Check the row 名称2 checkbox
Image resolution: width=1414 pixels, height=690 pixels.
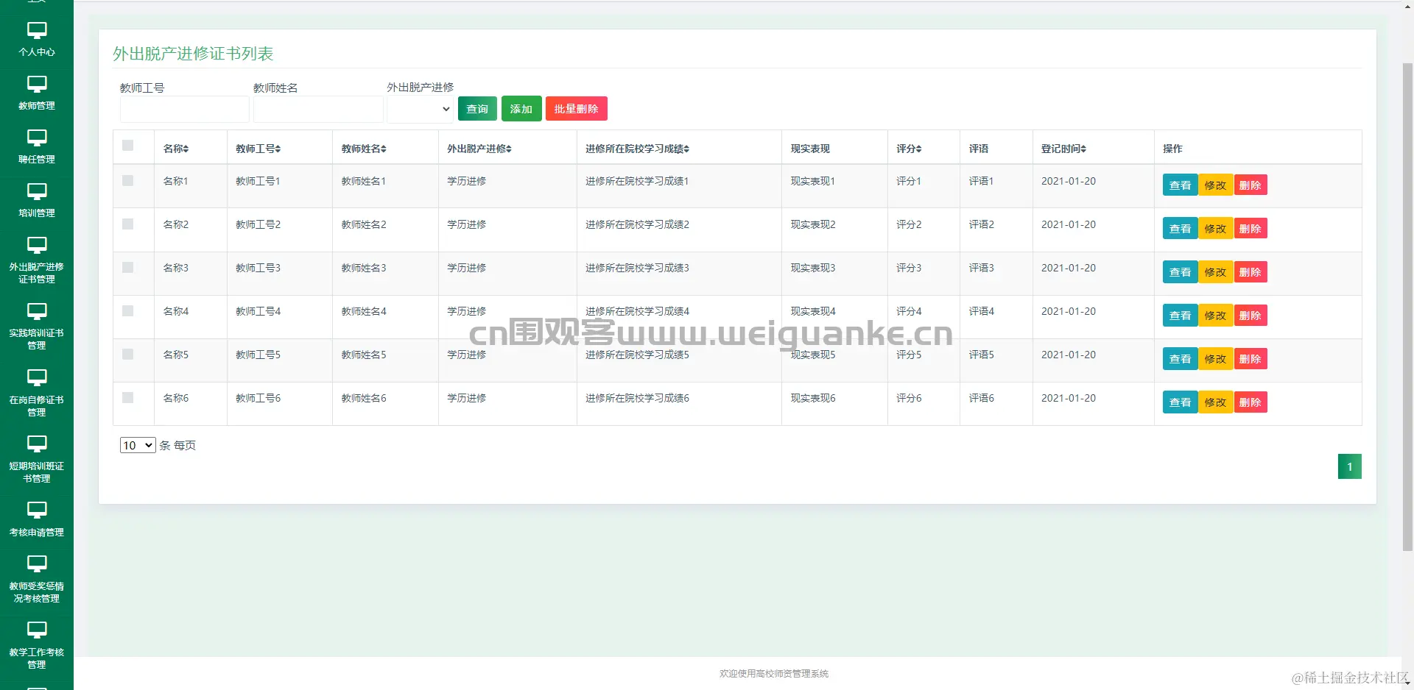pos(128,224)
